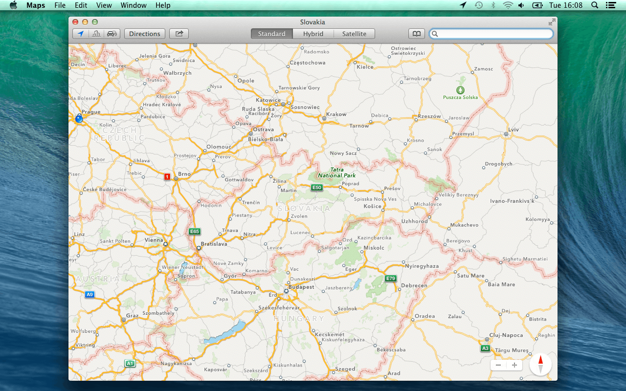This screenshot has height=391, width=626.
Task: Click the Wi-Fi status icon
Action: [508, 5]
